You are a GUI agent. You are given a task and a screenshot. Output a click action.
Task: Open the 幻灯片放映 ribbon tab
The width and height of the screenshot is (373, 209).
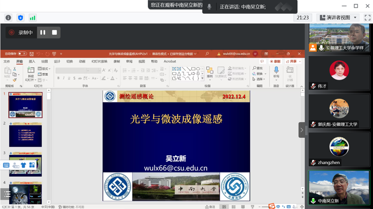coord(99,62)
